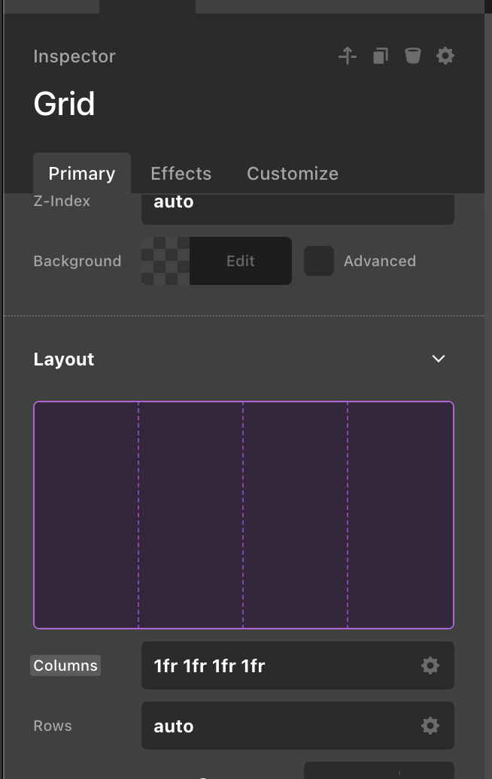Click the Rows auto input field
This screenshot has width=492, height=779.
pyautogui.click(x=278, y=726)
